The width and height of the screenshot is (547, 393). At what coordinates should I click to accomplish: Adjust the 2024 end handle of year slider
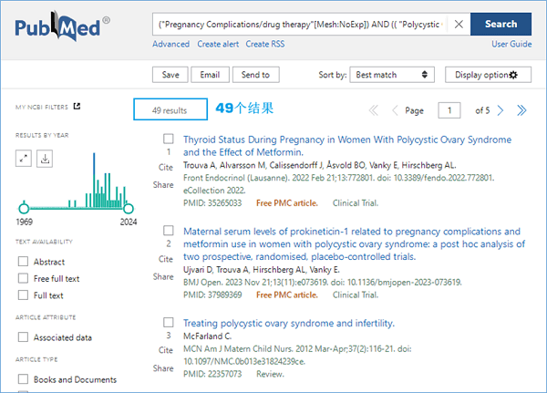129,209
